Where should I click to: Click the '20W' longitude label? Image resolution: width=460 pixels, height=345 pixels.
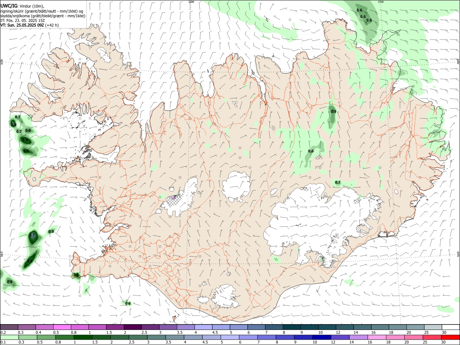(x=191, y=2)
